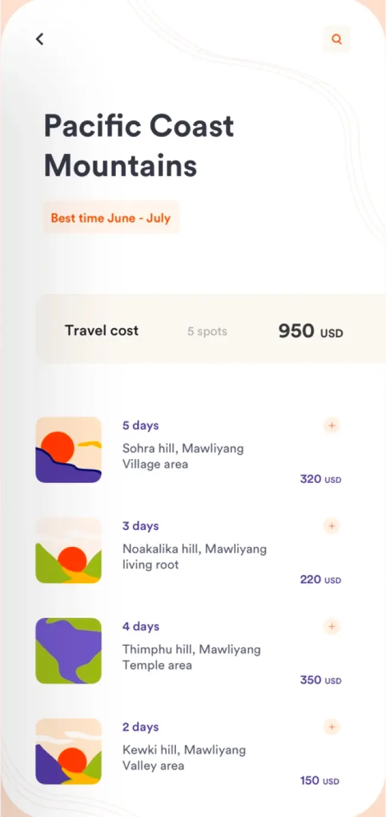Add the 3 days Noakalika hill trip
The width and height of the screenshot is (386, 817).
tap(331, 526)
